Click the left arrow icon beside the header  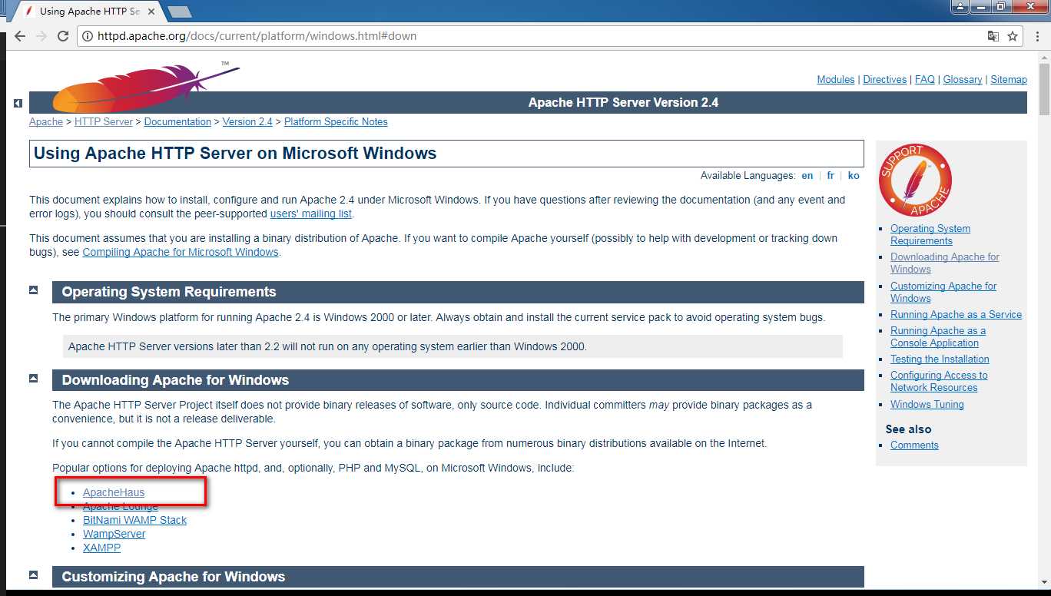(18, 103)
